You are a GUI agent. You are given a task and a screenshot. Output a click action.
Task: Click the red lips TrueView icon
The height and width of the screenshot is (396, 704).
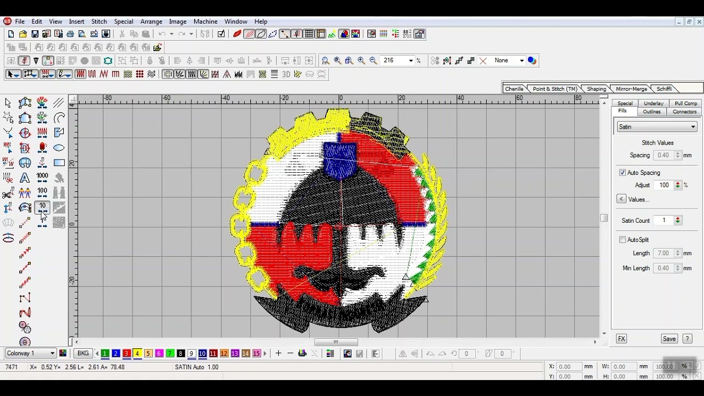(238, 34)
